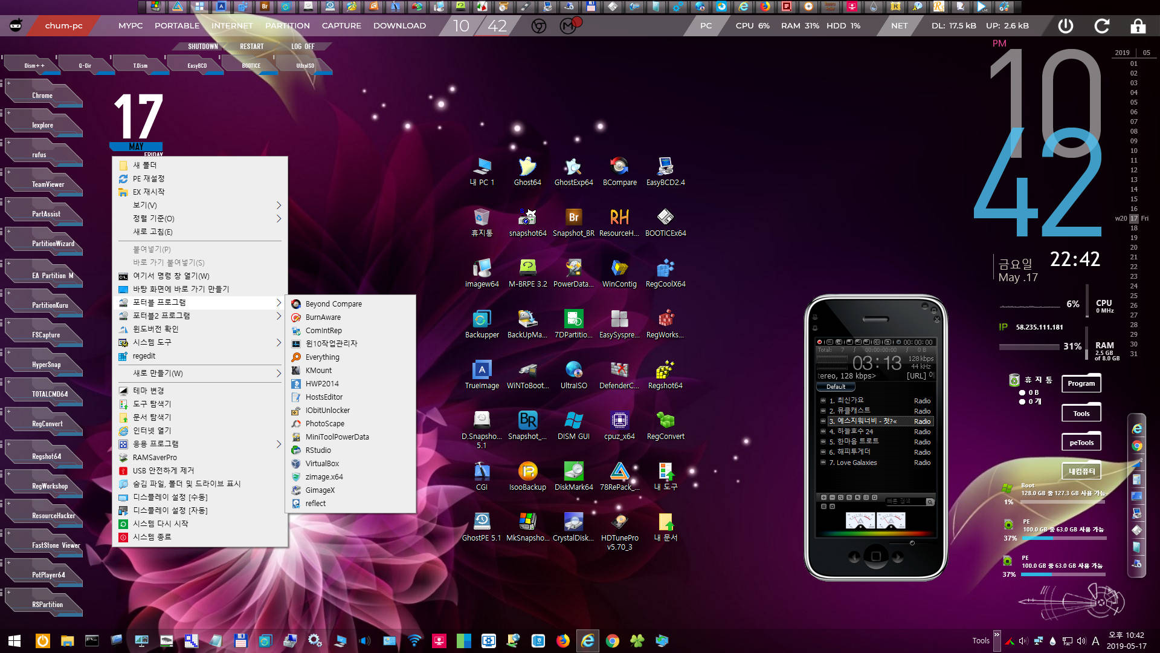Viewport: 1160px width, 653px height.
Task: Open BOOTICEx64 desktop icon
Action: coord(665,223)
